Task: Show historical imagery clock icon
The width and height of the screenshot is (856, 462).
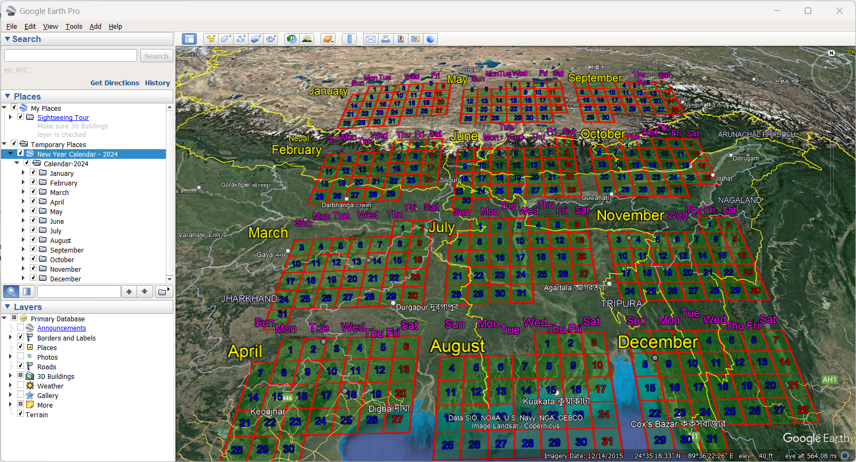Action: 291,39
